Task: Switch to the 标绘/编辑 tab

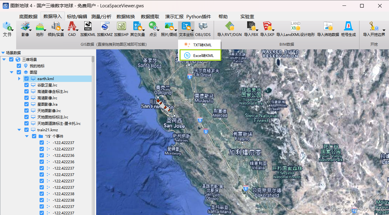Action: (77, 16)
